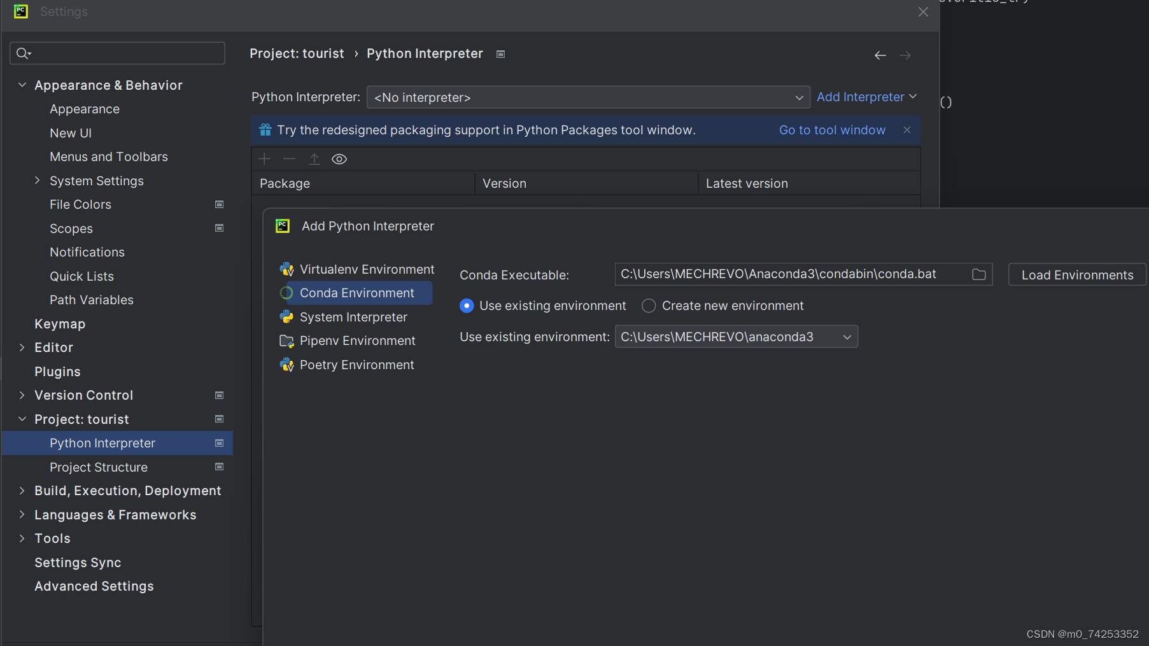Click the Project Structure marker icon
1149x646 pixels.
(x=220, y=467)
